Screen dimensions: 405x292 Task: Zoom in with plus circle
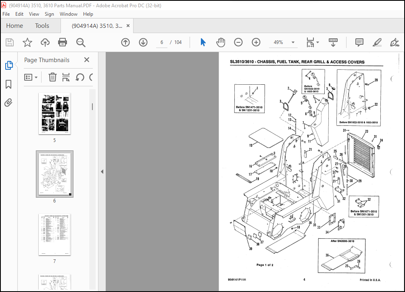tap(256, 42)
